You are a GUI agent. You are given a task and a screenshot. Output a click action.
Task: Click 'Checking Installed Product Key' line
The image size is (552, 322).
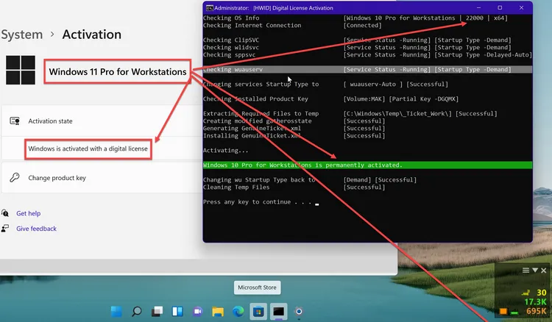click(255, 99)
